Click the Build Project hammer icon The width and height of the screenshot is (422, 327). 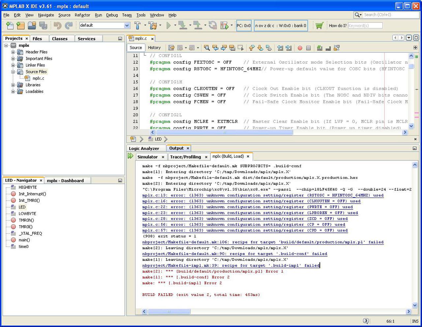137,25
